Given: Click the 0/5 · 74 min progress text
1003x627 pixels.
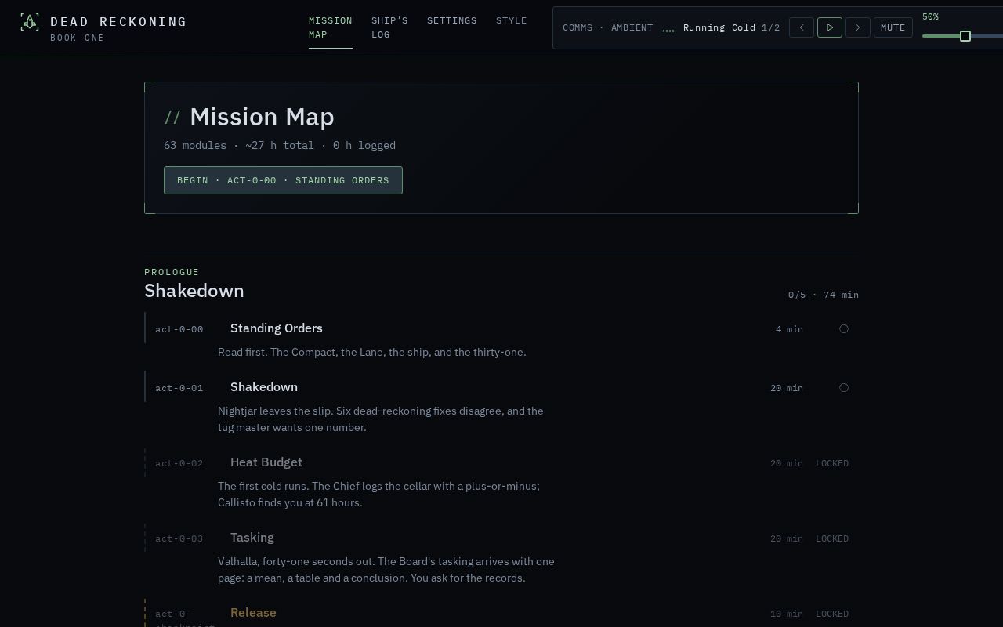Looking at the screenshot, I should click(824, 295).
